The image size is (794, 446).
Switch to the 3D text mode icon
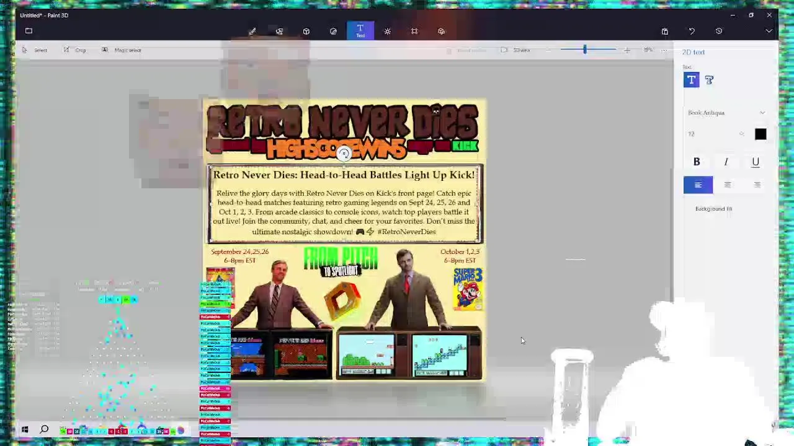coord(710,80)
